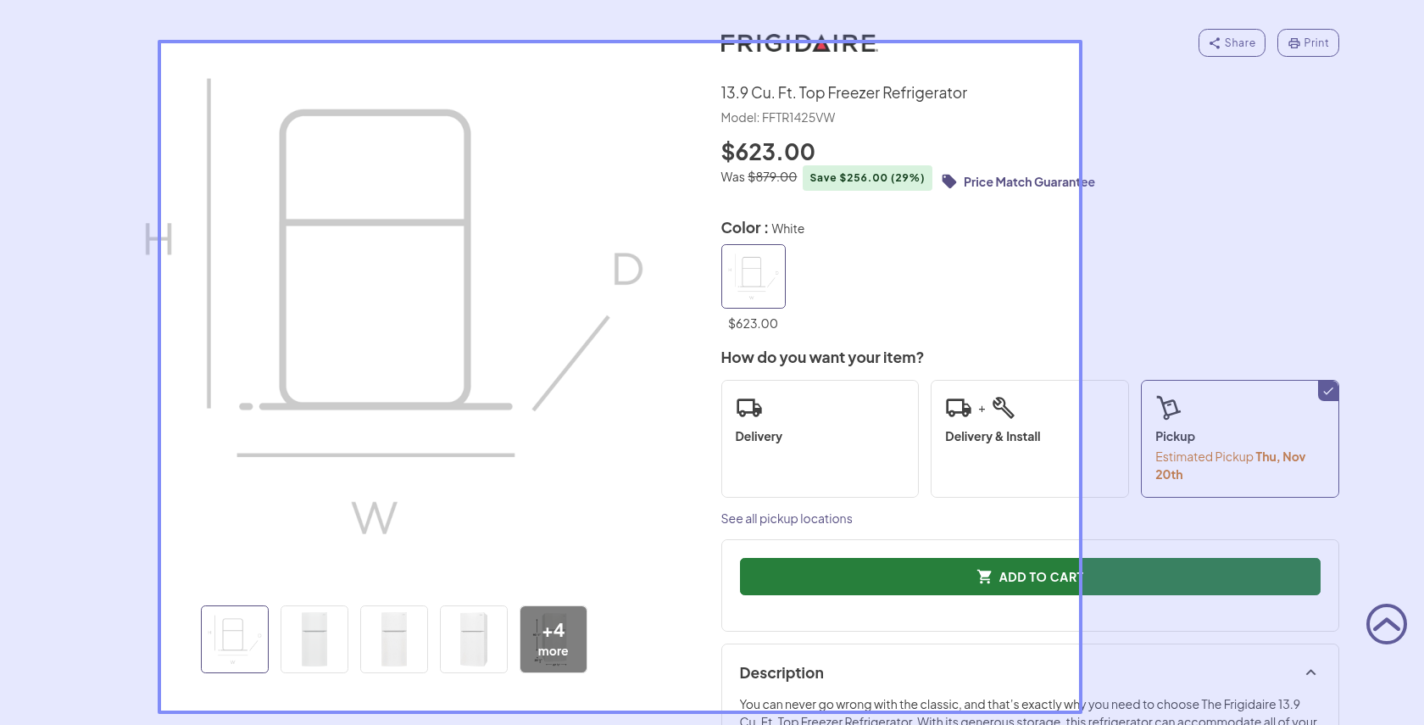Collapse the Description section chevron
The width and height of the screenshot is (1424, 725).
pyautogui.click(x=1310, y=672)
